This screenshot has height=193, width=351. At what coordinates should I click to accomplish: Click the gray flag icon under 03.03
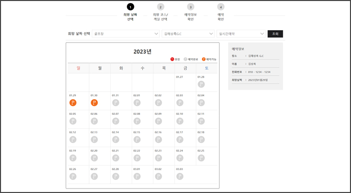pyautogui.click(x=180, y=176)
